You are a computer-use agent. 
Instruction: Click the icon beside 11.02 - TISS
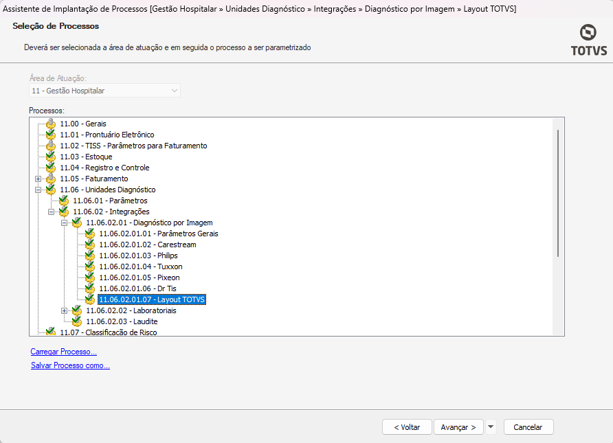[x=51, y=146]
